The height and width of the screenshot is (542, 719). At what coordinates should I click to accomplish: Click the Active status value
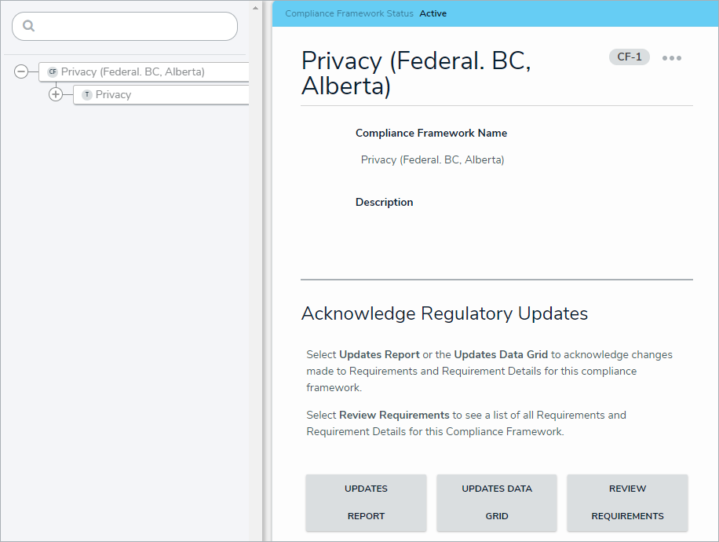pyautogui.click(x=433, y=13)
